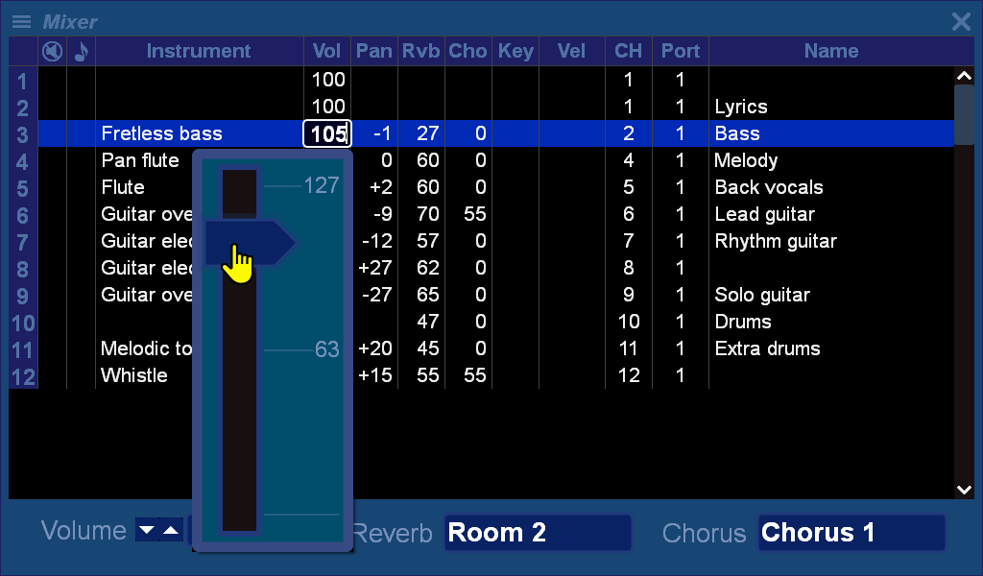Click the Vol field showing 105
Viewport: 983px width, 576px height.
(327, 133)
